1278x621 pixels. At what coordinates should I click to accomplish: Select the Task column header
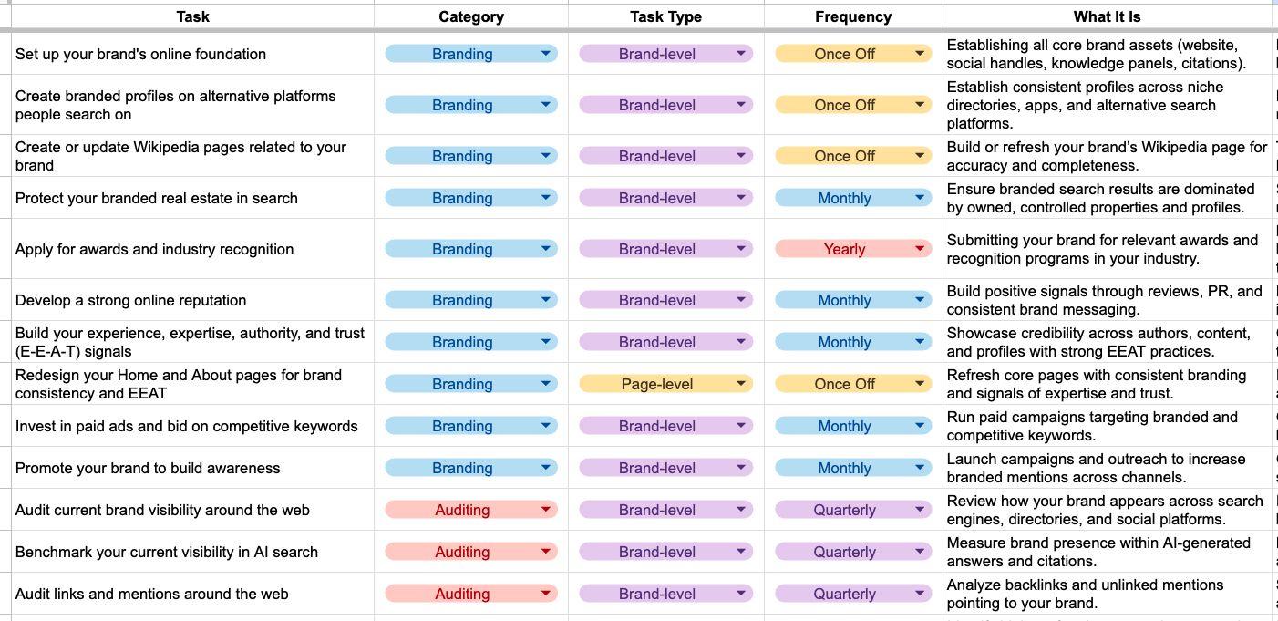point(192,16)
